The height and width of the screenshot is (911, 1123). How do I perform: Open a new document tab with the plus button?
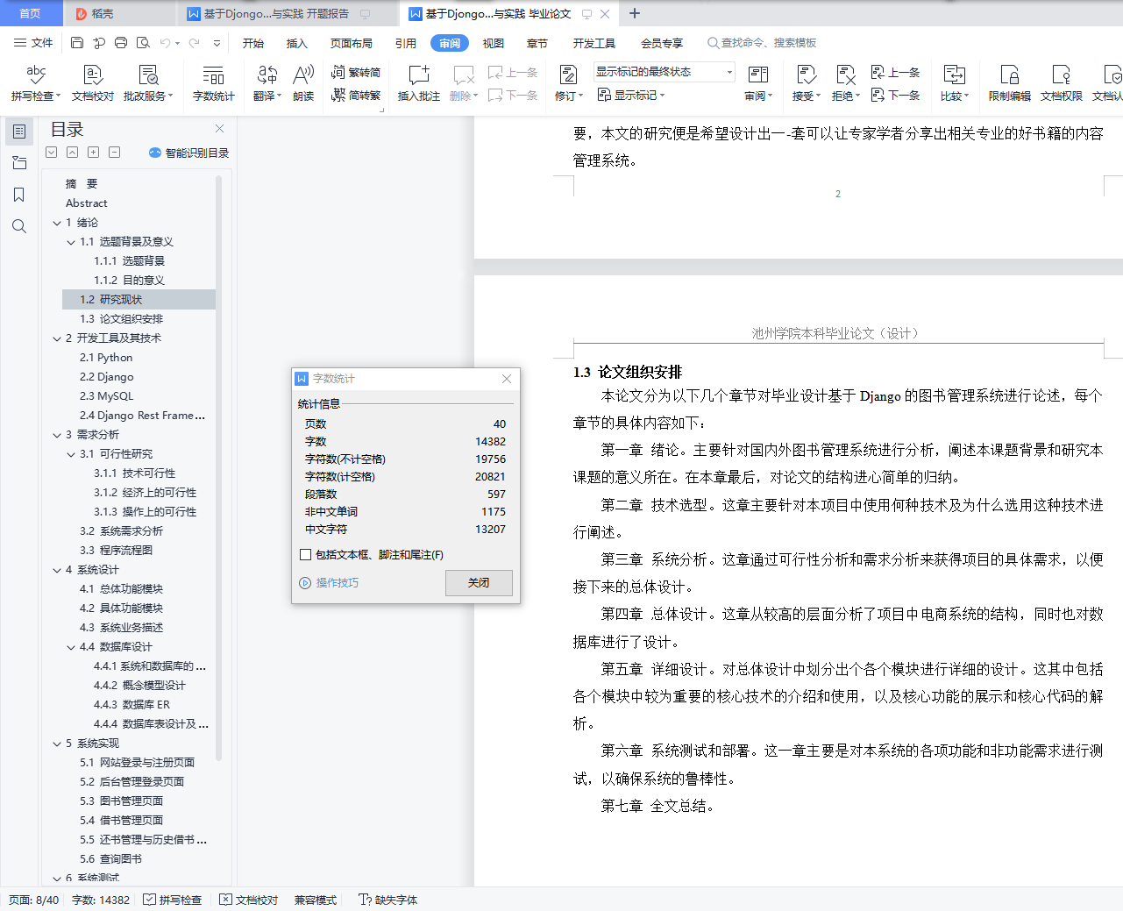point(635,13)
